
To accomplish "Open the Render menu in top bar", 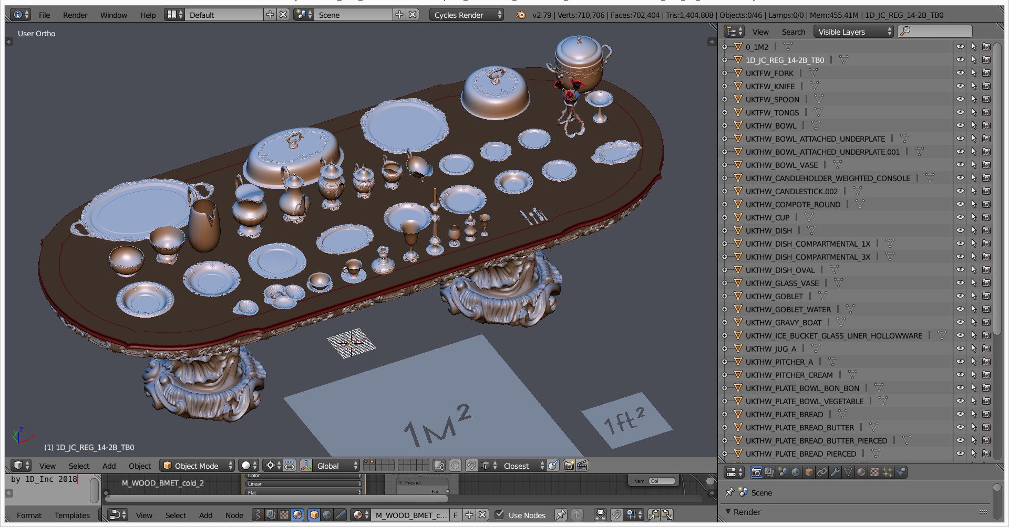I will [75, 15].
